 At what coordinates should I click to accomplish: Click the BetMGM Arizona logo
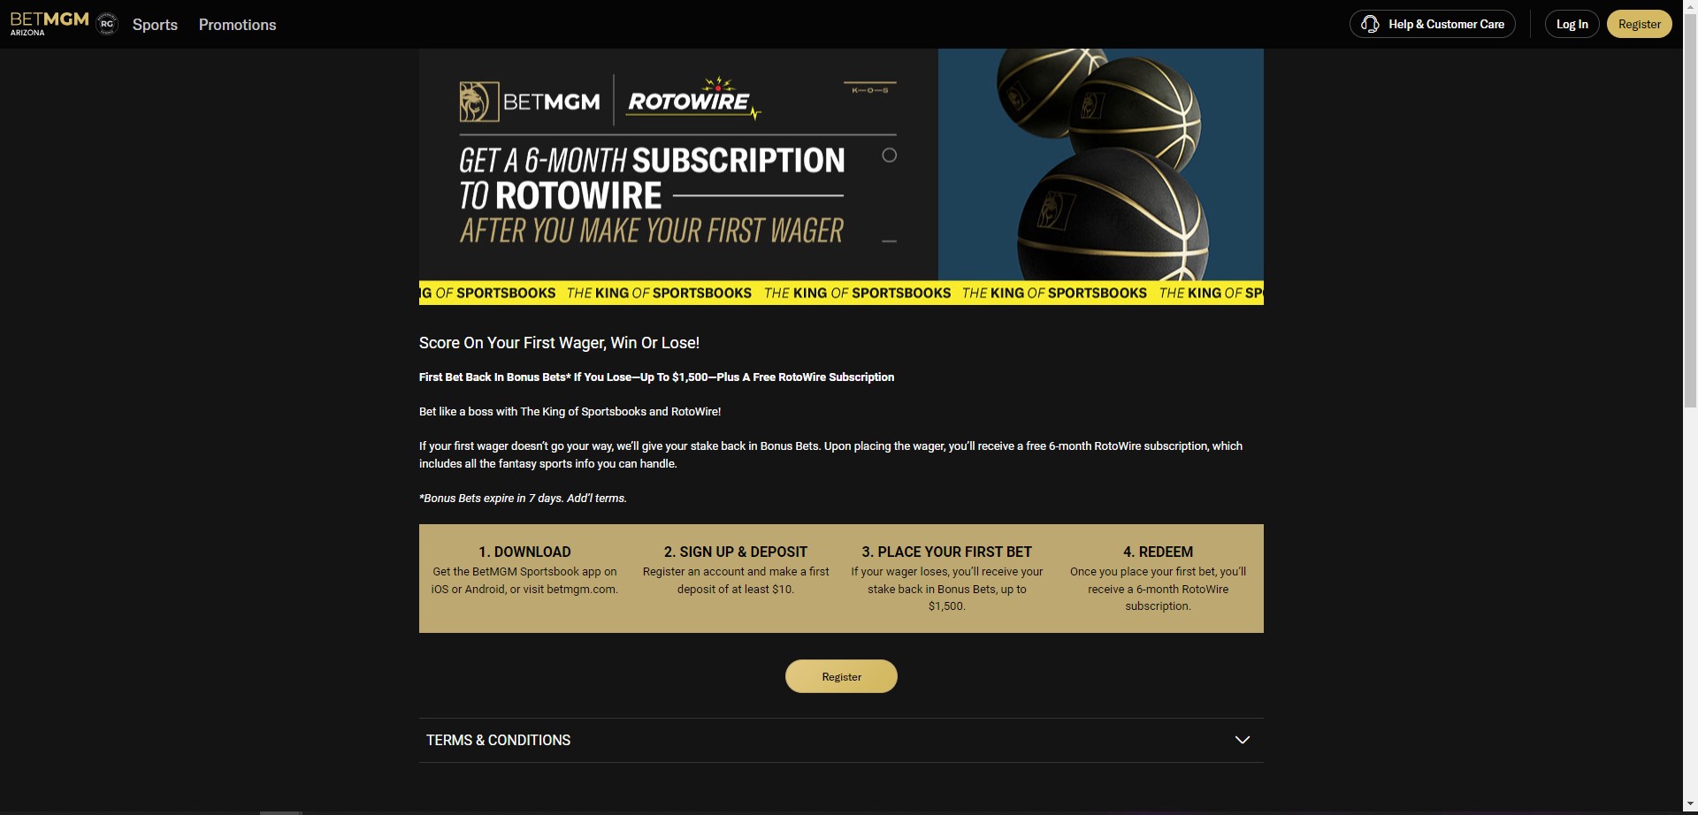coord(50,24)
